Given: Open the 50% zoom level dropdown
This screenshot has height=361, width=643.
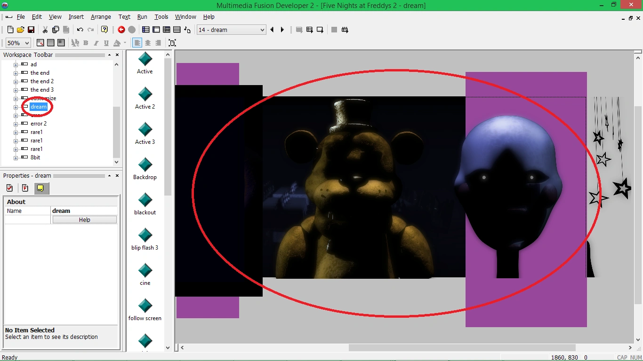Looking at the screenshot, I should 18,43.
